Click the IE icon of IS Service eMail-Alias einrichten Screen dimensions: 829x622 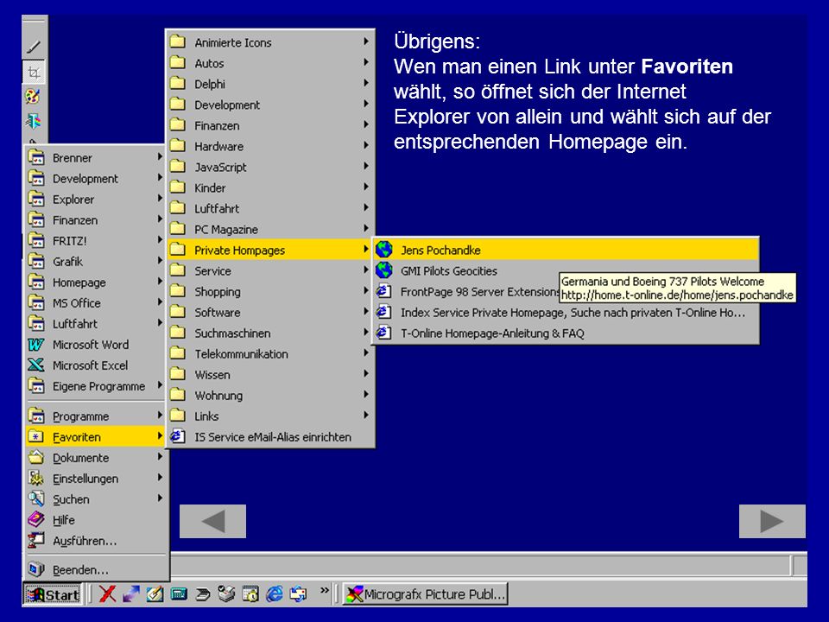point(178,437)
